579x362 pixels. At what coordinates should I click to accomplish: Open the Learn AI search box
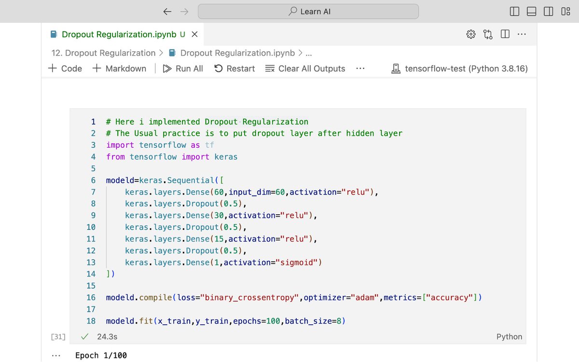pos(308,12)
